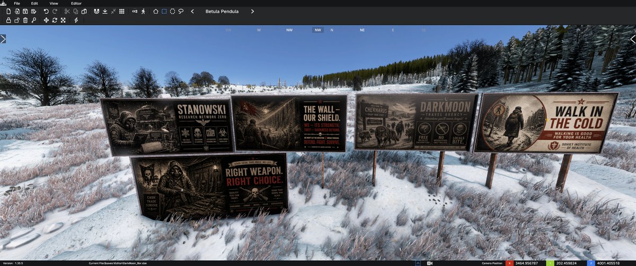Viewport: 636px width, 266px height.
Task: Go to the next brush with right chevron
Action: (252, 11)
